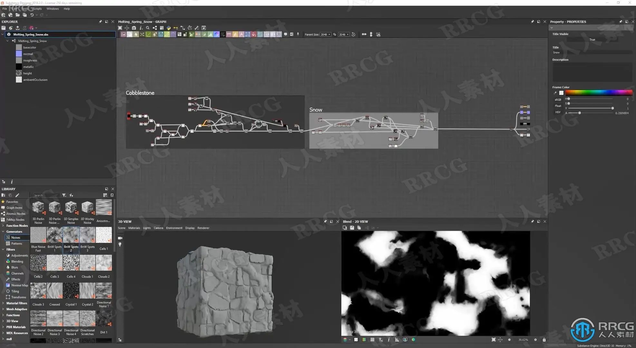This screenshot has height=348, width=636.
Task: Toggle the lock icon in 2D view
Action: (544, 340)
